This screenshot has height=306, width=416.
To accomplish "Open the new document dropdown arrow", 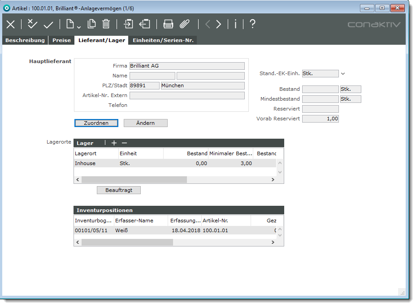I will click(x=78, y=26).
